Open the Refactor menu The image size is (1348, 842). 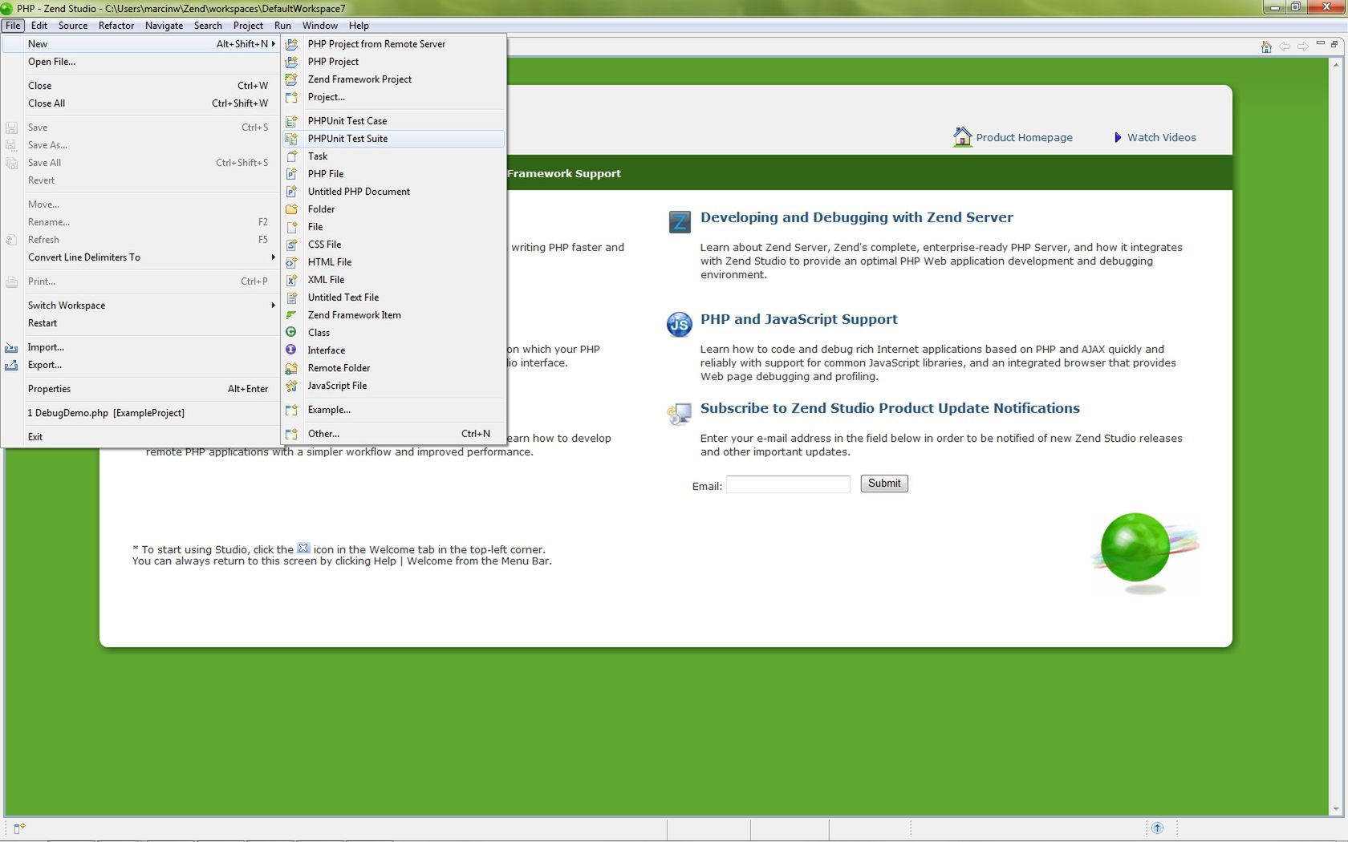tap(116, 26)
